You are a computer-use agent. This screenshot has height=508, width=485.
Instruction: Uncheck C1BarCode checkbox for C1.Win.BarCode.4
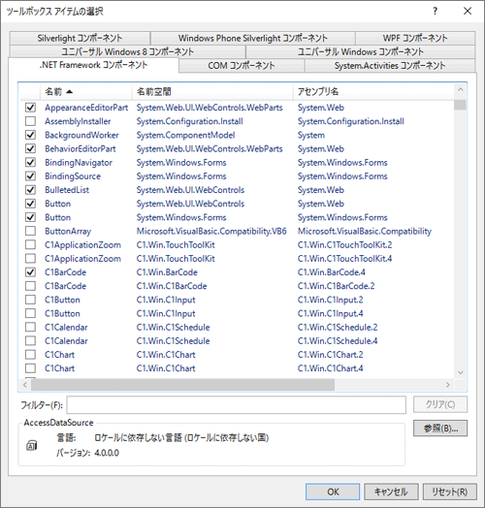pos(30,272)
